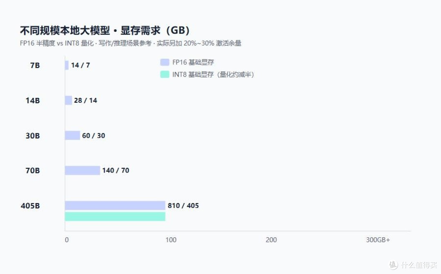Click the value label 810 / 405

coord(183,205)
